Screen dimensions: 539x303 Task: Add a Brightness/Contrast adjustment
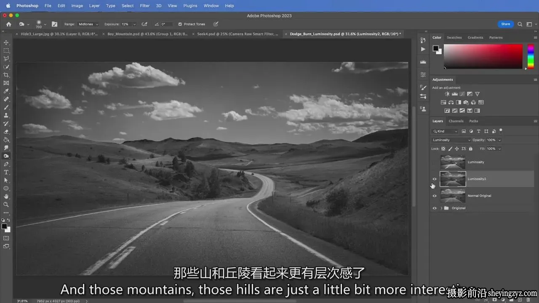tap(447, 94)
